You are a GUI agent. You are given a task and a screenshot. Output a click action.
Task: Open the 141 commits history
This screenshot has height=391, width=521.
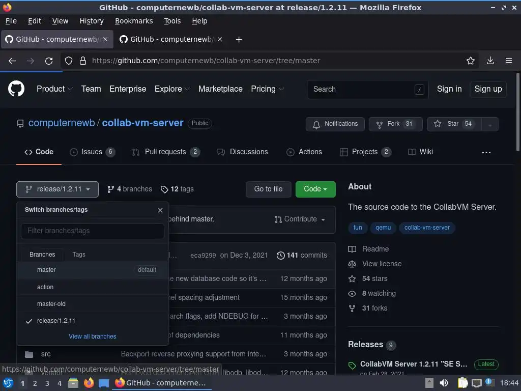[302, 256]
